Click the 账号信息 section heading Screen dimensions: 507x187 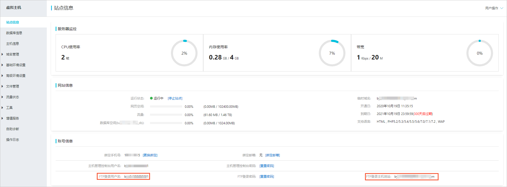pyautogui.click(x=65, y=141)
